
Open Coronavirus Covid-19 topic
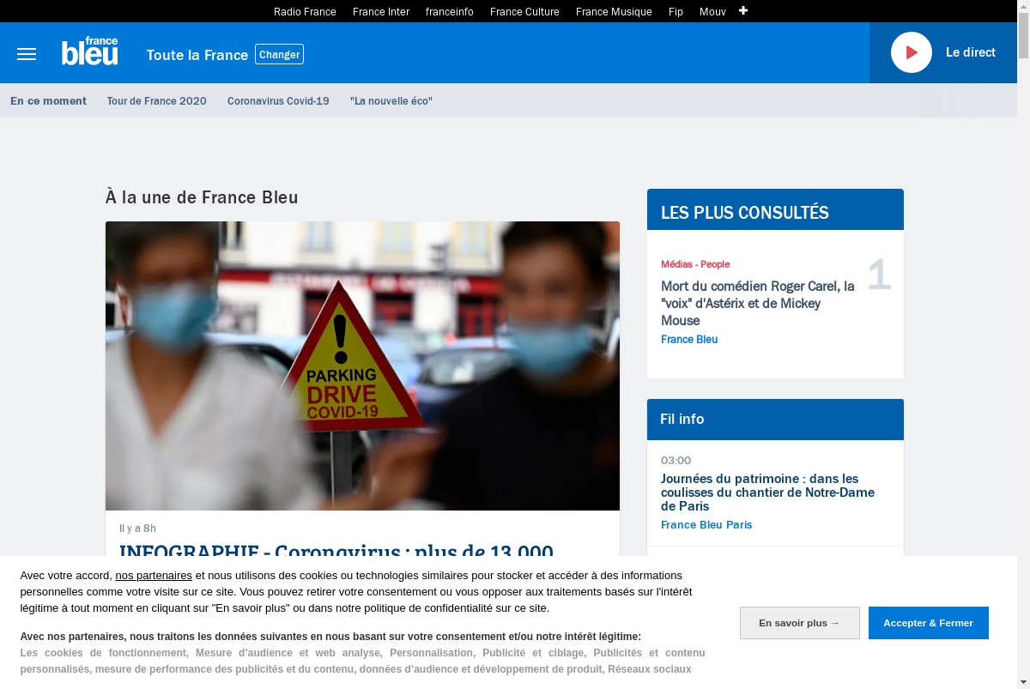(x=278, y=100)
